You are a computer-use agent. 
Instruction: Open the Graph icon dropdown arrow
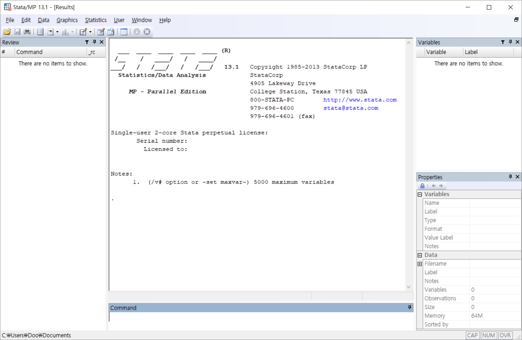click(72, 32)
